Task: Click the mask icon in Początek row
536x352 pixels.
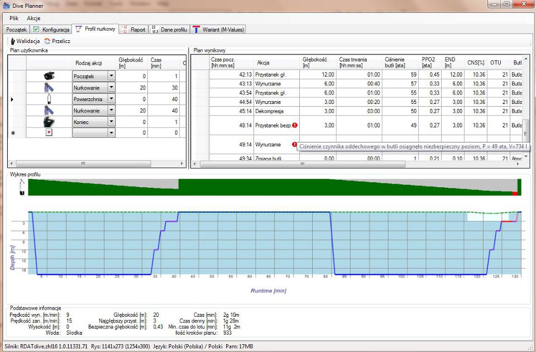Action: 49,75
